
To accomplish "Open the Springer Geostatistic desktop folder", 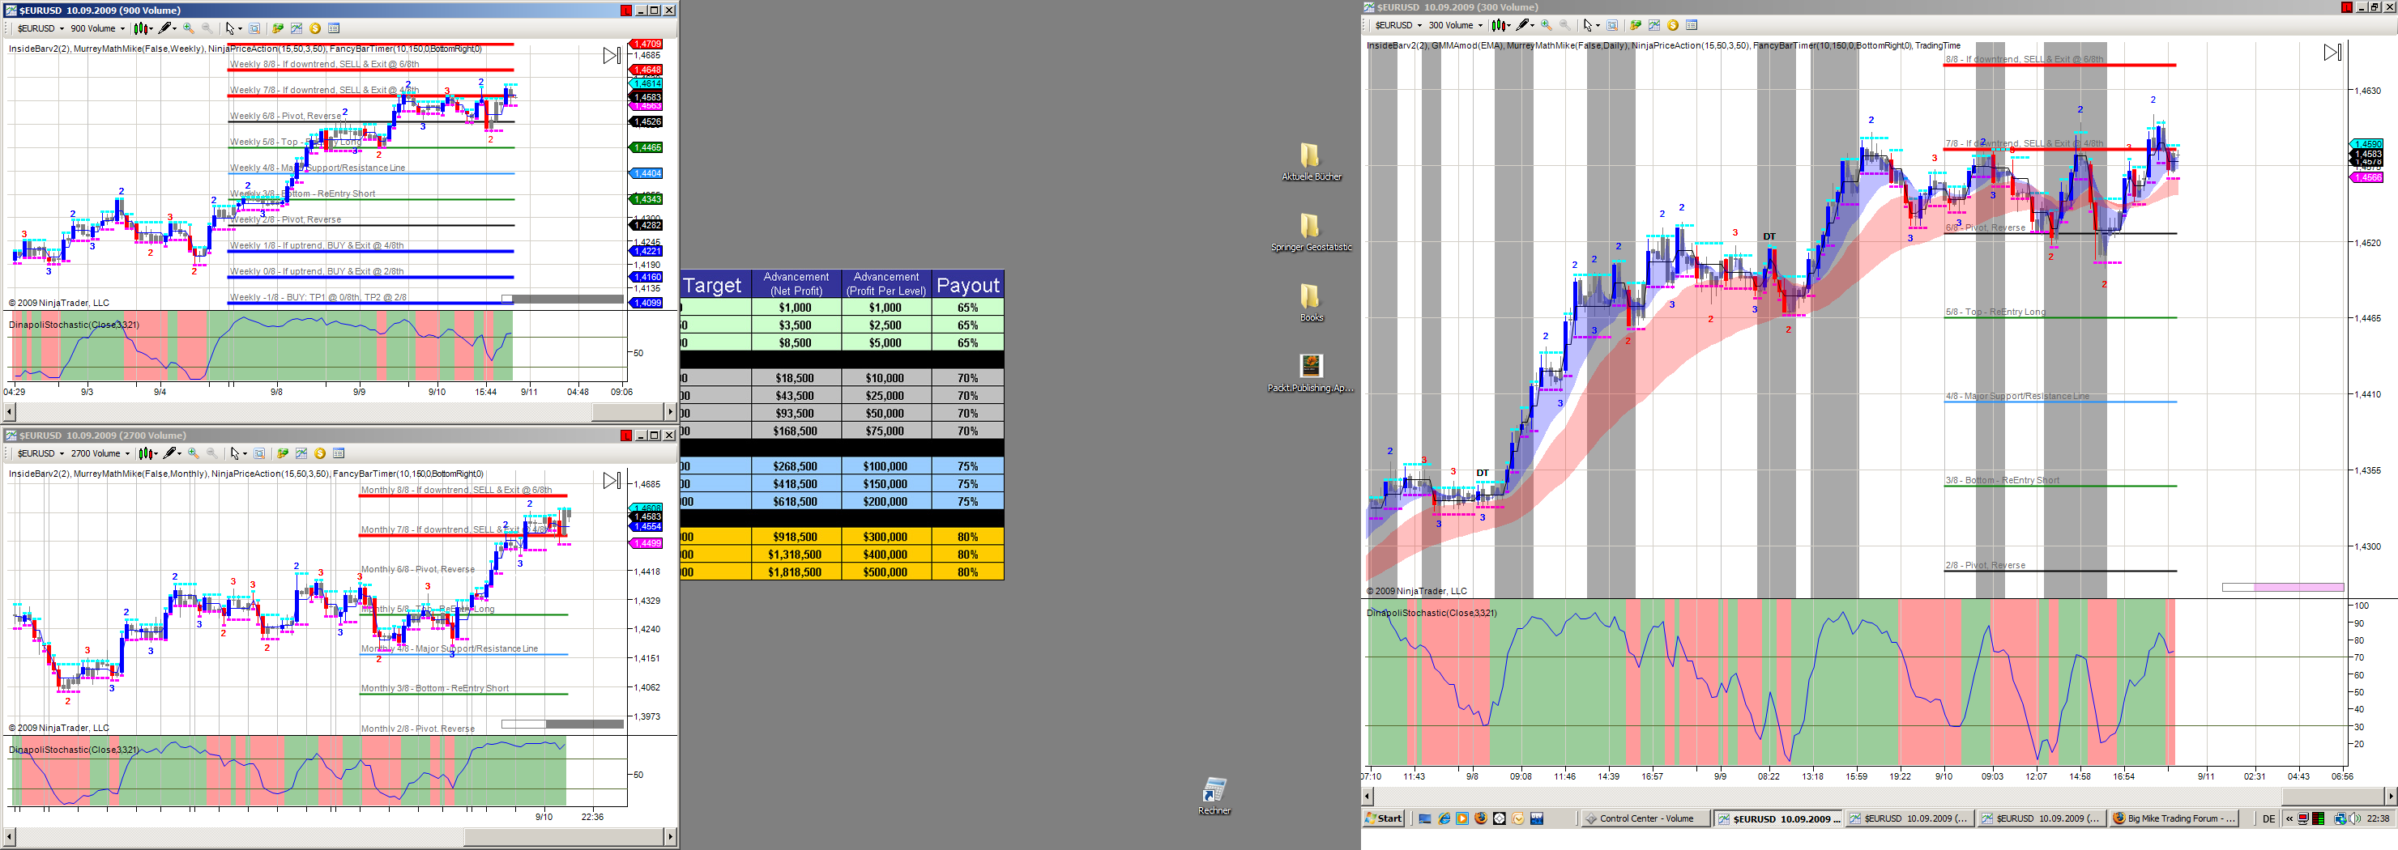I will pos(1311,232).
